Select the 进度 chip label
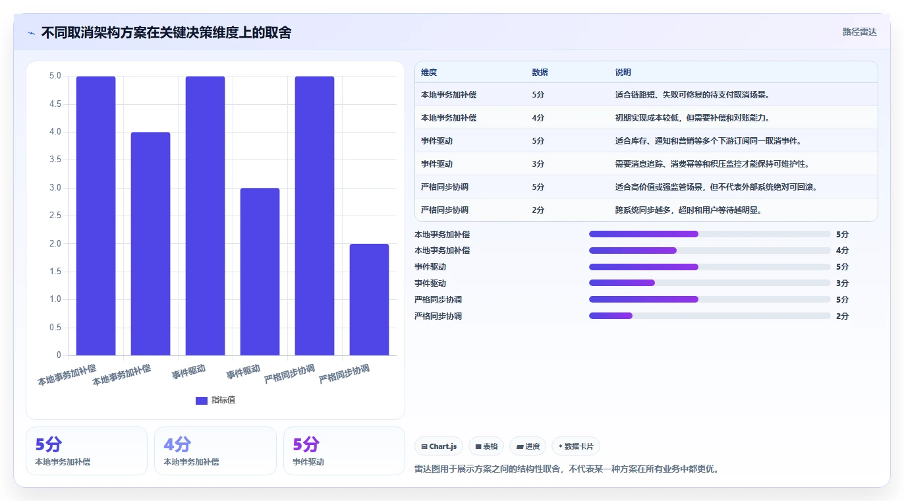The width and height of the screenshot is (904, 501). click(x=532, y=446)
